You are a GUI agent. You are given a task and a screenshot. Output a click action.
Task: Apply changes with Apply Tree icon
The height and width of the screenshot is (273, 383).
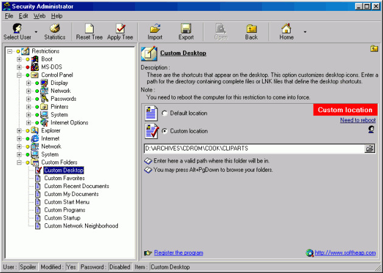pos(120,29)
